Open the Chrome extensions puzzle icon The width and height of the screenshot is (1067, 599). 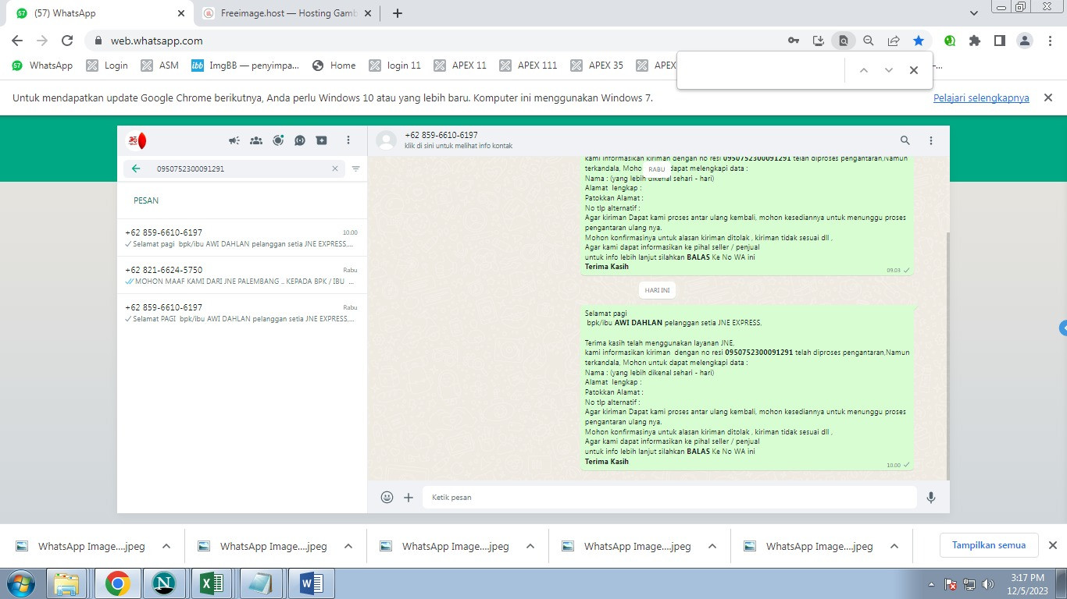tap(975, 41)
